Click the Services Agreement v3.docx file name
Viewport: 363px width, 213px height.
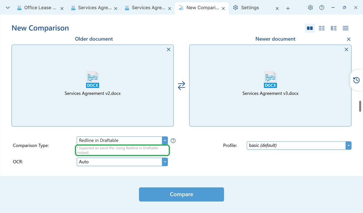click(x=271, y=93)
